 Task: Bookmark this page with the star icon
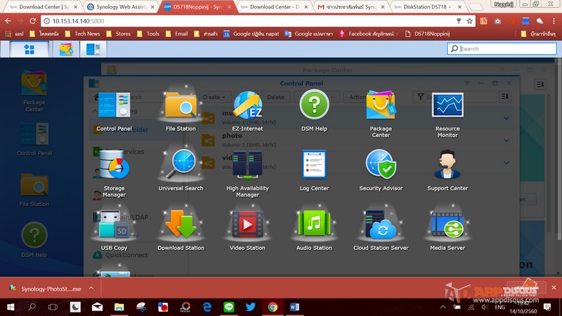(x=469, y=21)
